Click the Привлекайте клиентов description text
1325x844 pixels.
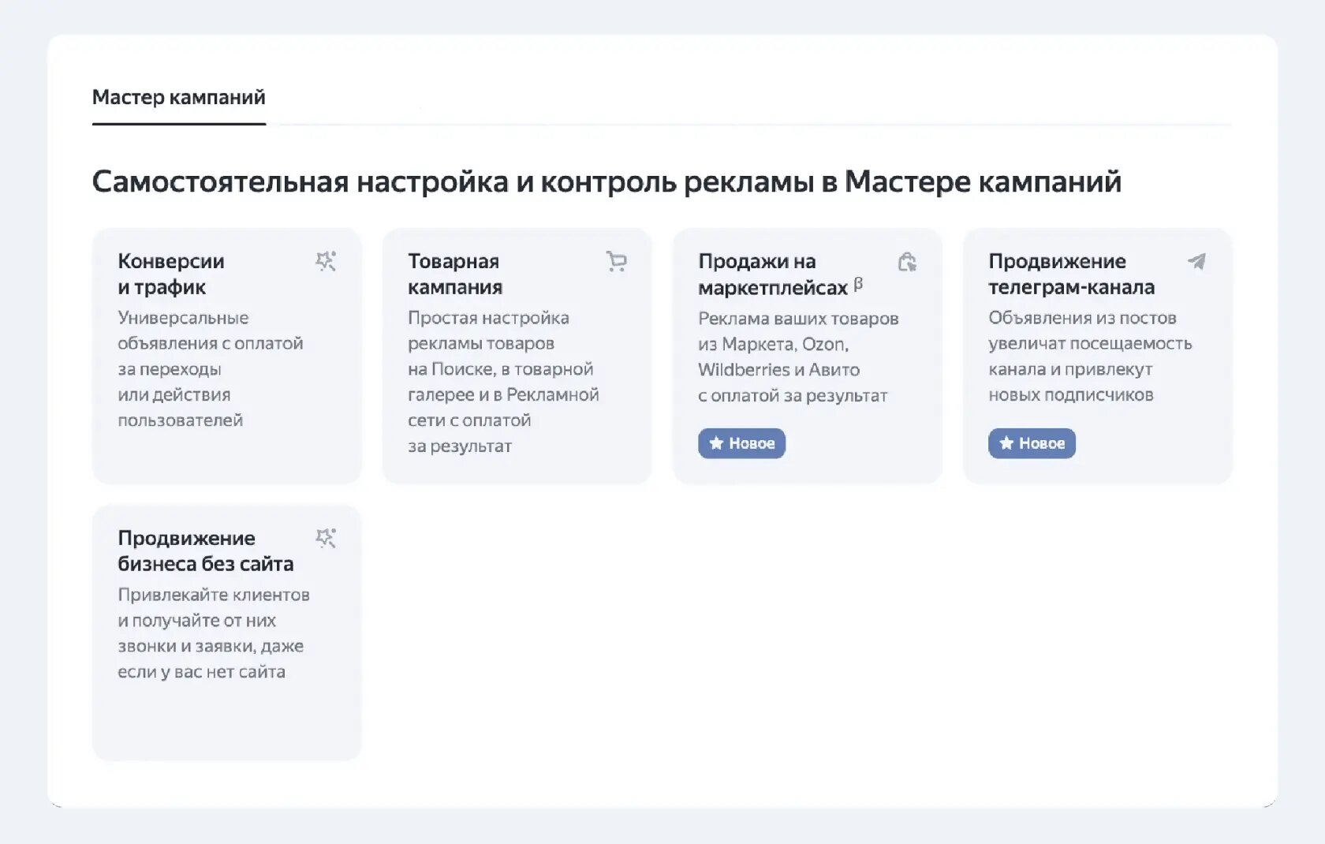214,633
